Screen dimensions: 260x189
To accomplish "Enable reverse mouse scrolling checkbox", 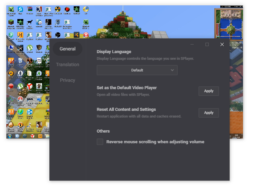I will point(100,142).
